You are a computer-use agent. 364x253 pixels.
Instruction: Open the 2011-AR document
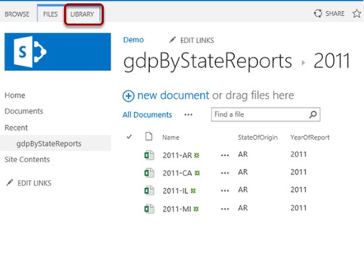point(177,155)
